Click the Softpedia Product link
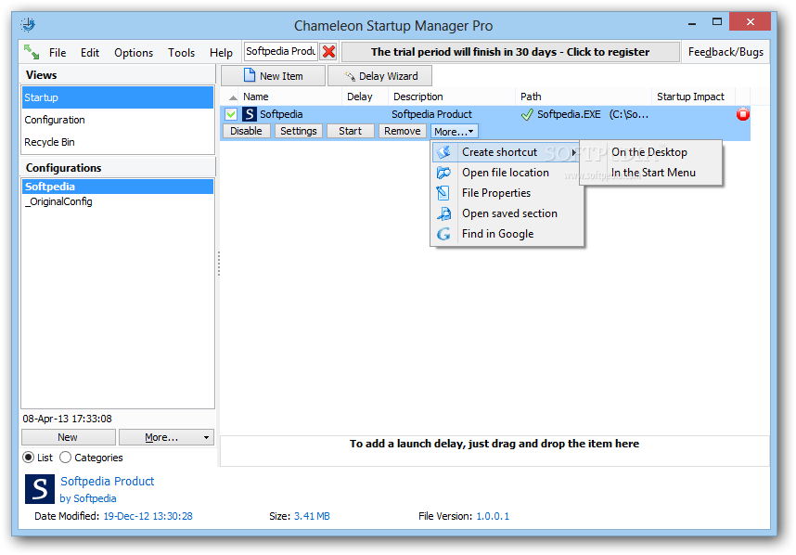This screenshot has height=555, width=796. pyautogui.click(x=107, y=482)
